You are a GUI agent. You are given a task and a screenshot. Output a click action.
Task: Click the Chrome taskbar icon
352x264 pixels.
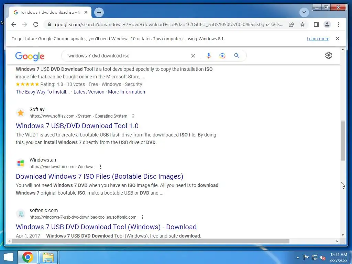[27, 257]
